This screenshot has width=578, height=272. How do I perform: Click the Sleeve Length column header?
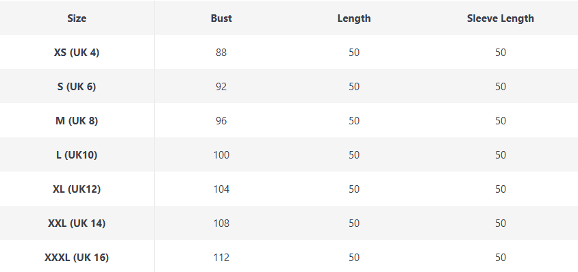point(500,18)
